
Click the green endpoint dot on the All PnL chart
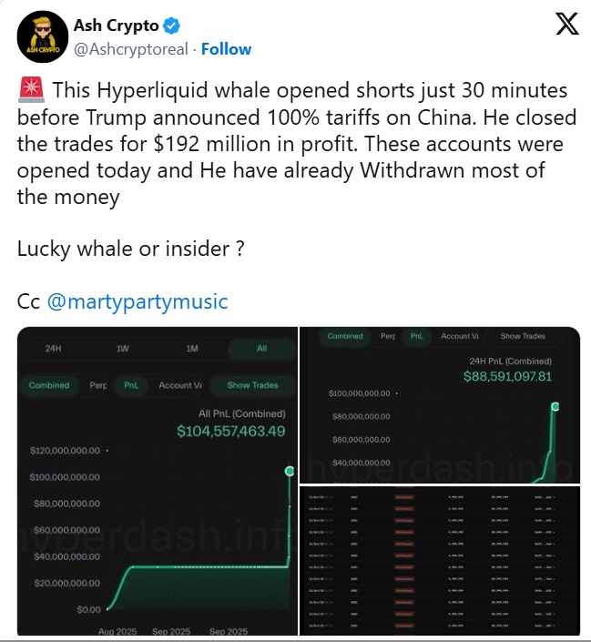pos(290,470)
